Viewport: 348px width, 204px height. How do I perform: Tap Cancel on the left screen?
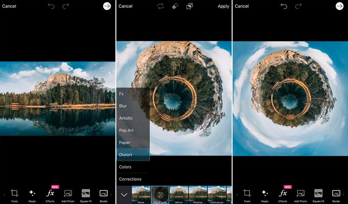(x=9, y=6)
